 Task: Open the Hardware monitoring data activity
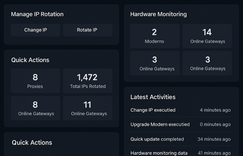click(159, 153)
